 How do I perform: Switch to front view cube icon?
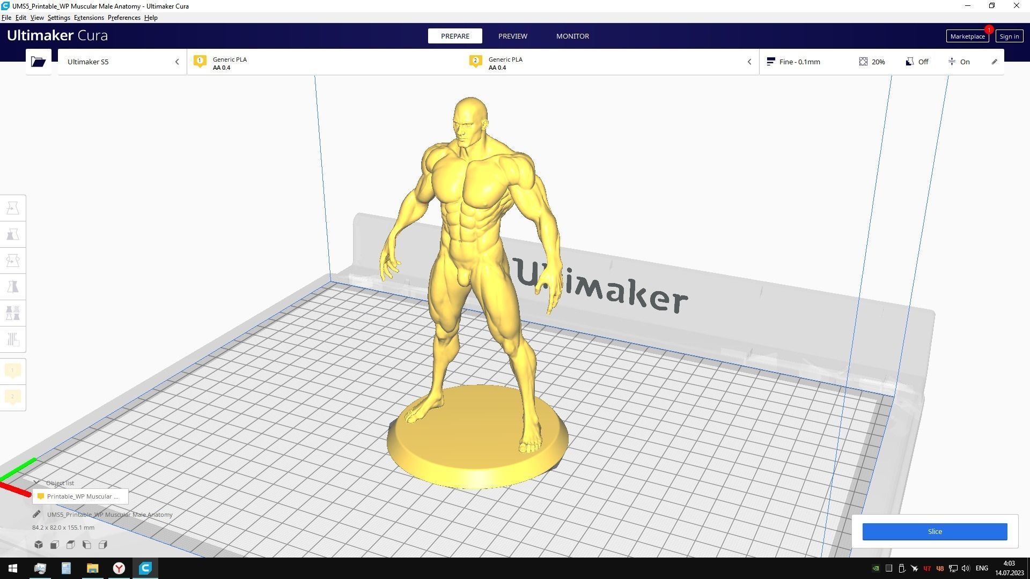[55, 545]
